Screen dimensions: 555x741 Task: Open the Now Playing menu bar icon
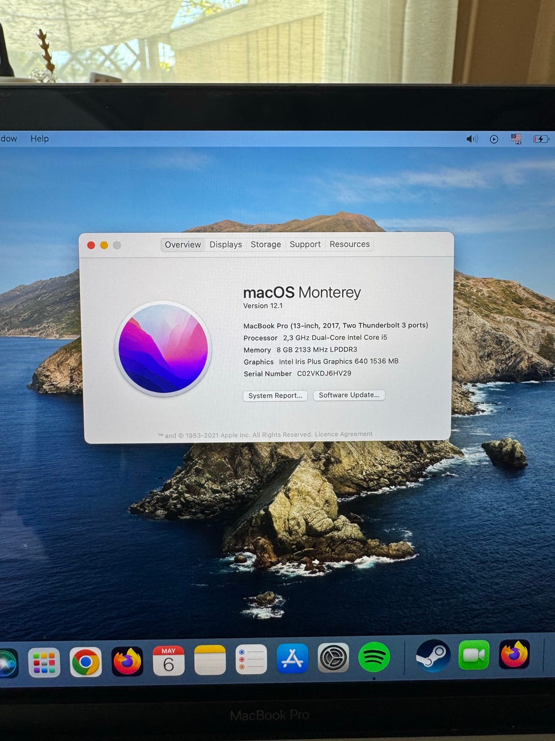(494, 139)
